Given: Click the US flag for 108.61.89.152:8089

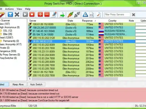Looking at the screenshot, I should click(x=101, y=24).
